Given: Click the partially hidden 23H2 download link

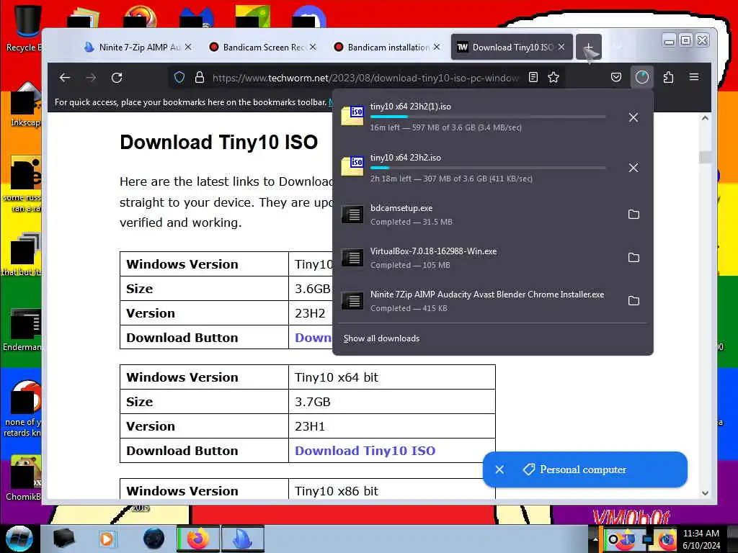Looking at the screenshot, I should (x=313, y=338).
